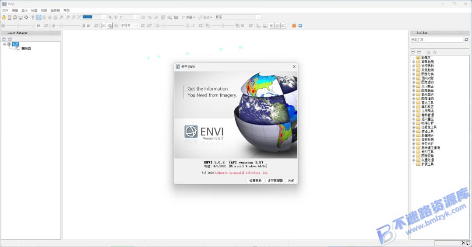Open the 服务器 menu
The image size is (472, 247).
pos(55,10)
